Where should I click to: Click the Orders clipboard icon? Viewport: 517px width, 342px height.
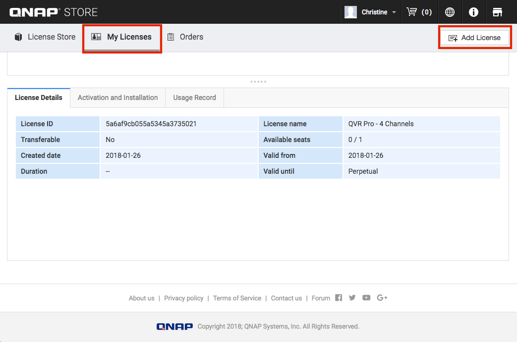coord(171,37)
